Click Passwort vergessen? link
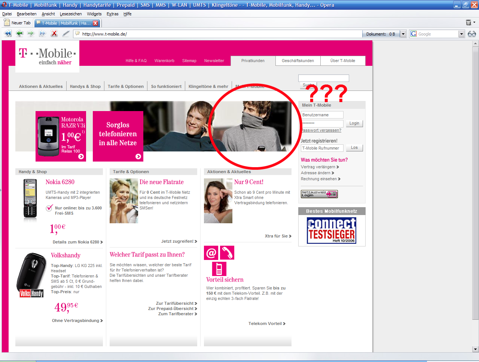The height and width of the screenshot is (362, 479). tap(321, 130)
